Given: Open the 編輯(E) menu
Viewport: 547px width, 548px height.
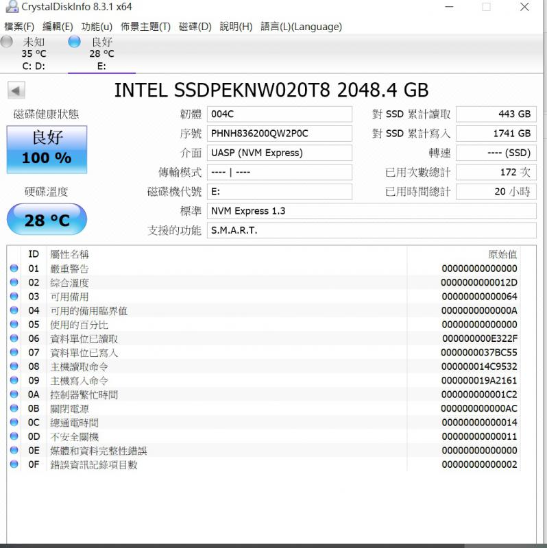Looking at the screenshot, I should [x=58, y=27].
